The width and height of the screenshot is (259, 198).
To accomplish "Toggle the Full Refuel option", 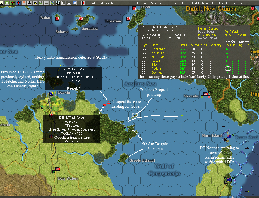I will [231, 32].
